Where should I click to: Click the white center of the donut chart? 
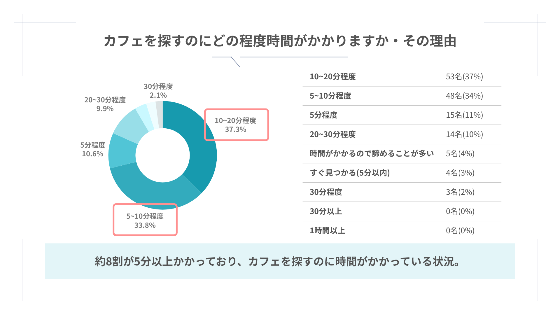pyautogui.click(x=163, y=155)
